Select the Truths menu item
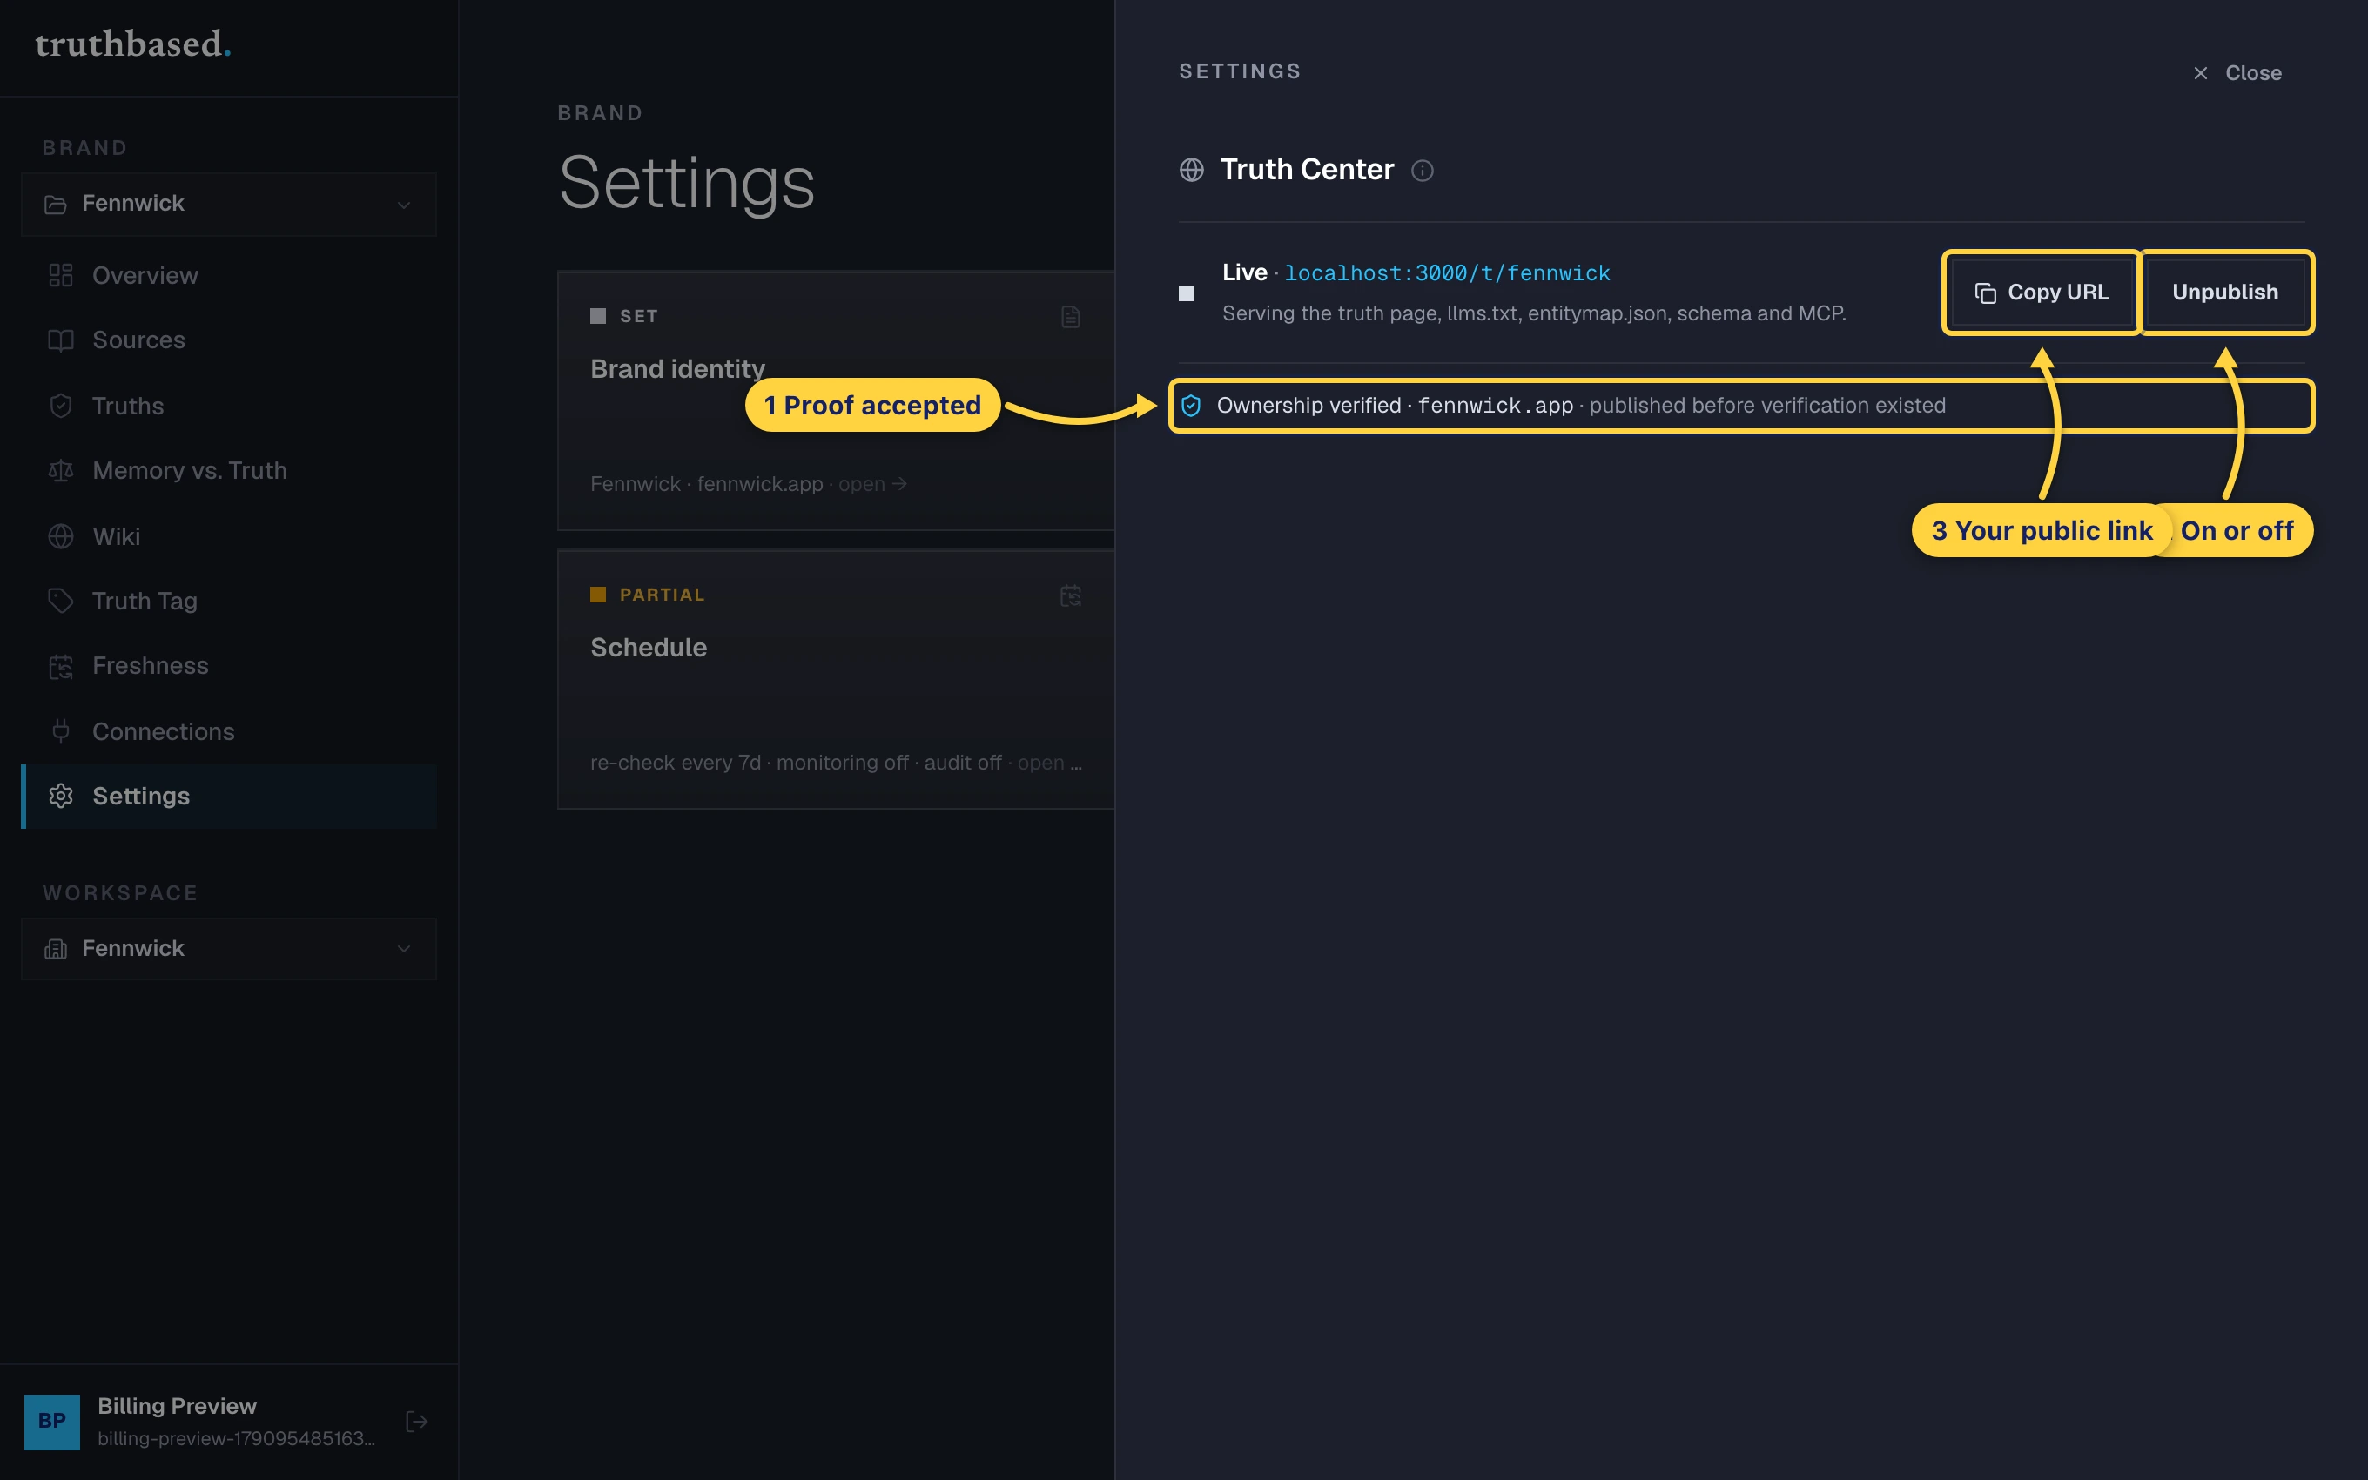The height and width of the screenshot is (1480, 2368). [228, 407]
